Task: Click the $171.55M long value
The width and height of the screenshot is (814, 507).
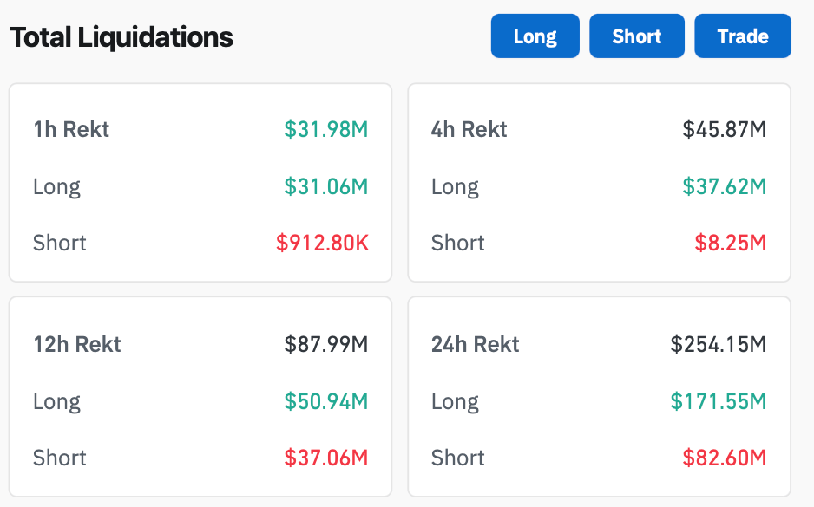Action: (x=719, y=401)
